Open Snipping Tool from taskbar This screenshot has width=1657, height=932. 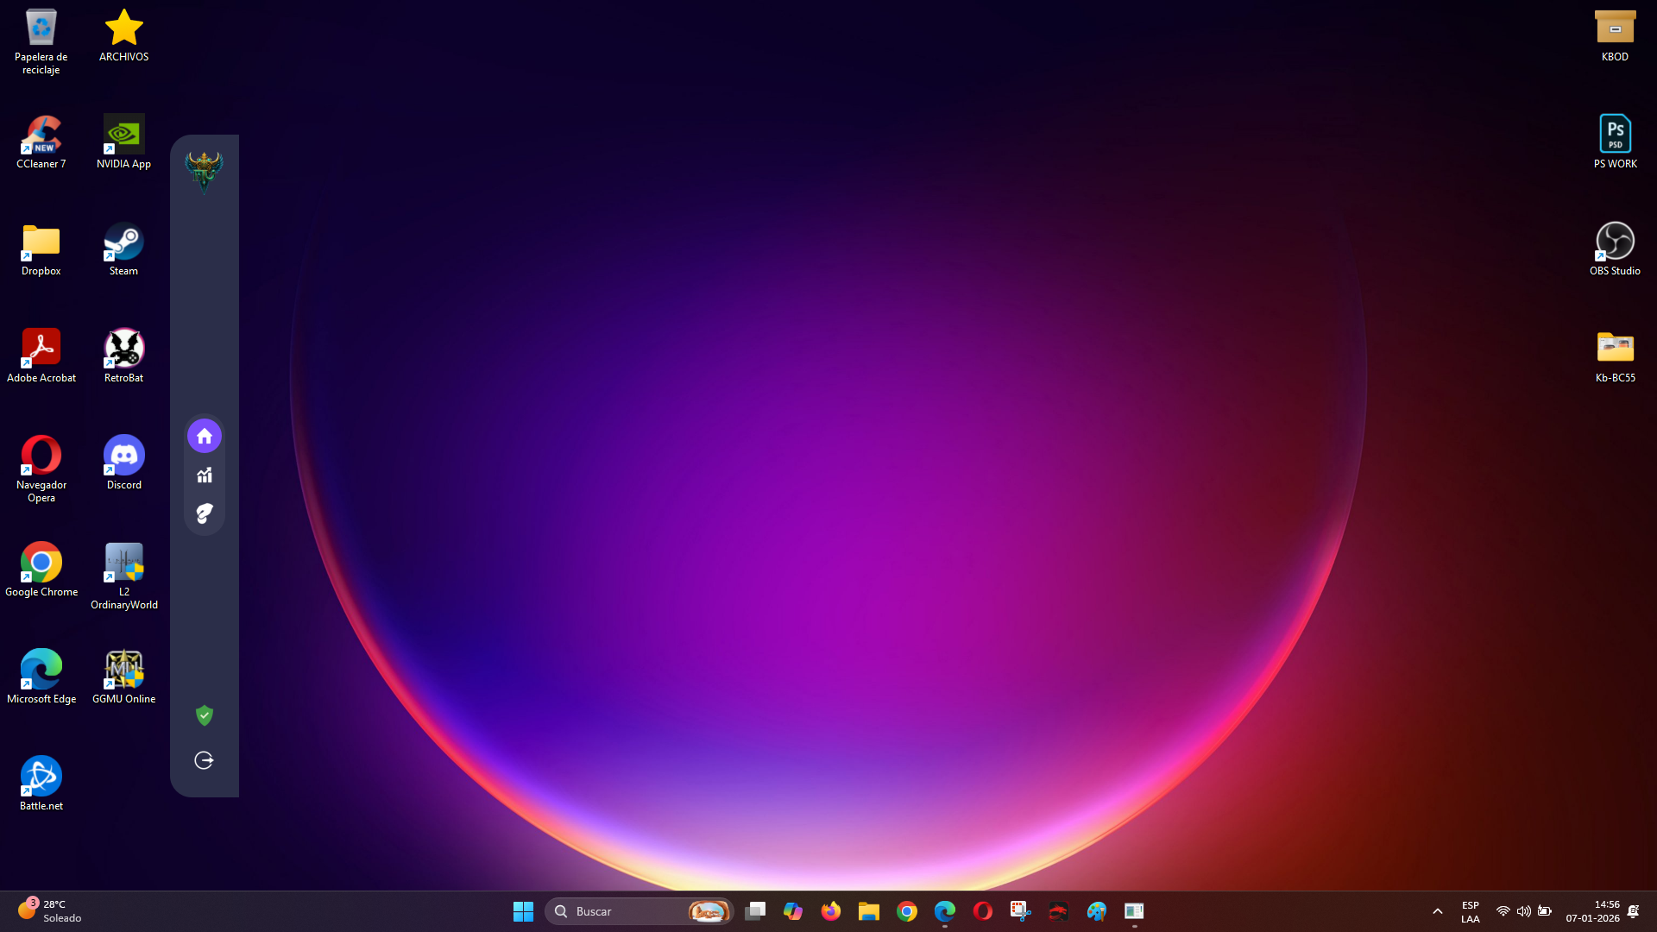[x=1021, y=911]
